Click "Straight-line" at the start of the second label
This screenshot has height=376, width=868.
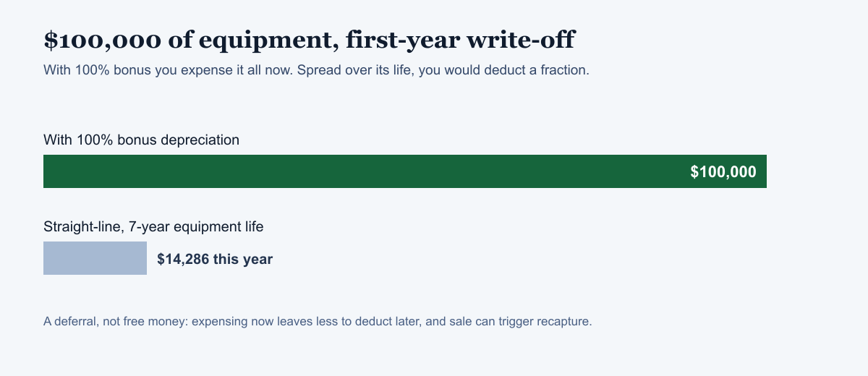click(x=84, y=226)
